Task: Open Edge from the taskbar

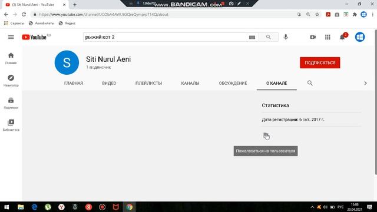Action: tap(34, 207)
